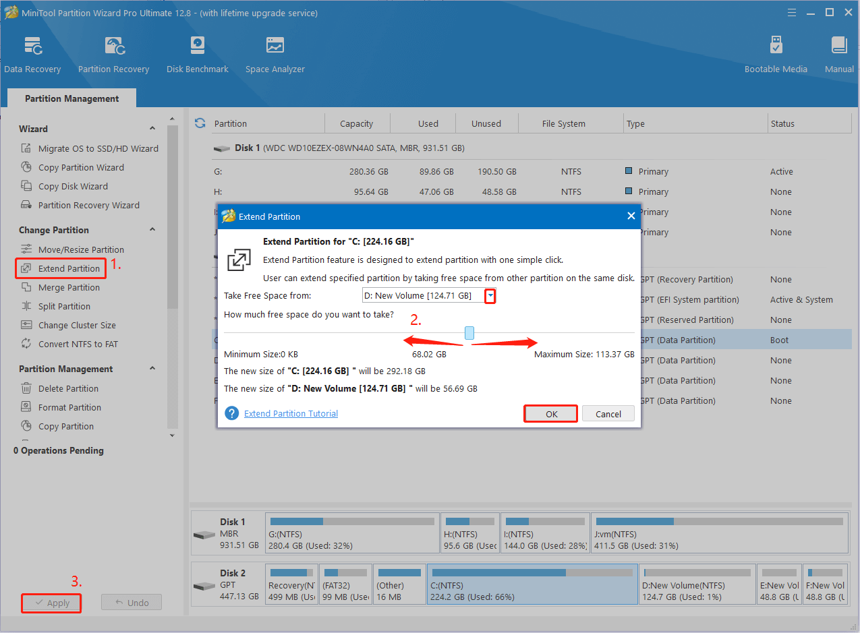
Task: Click the help question mark icon in dialog
Action: click(x=232, y=413)
